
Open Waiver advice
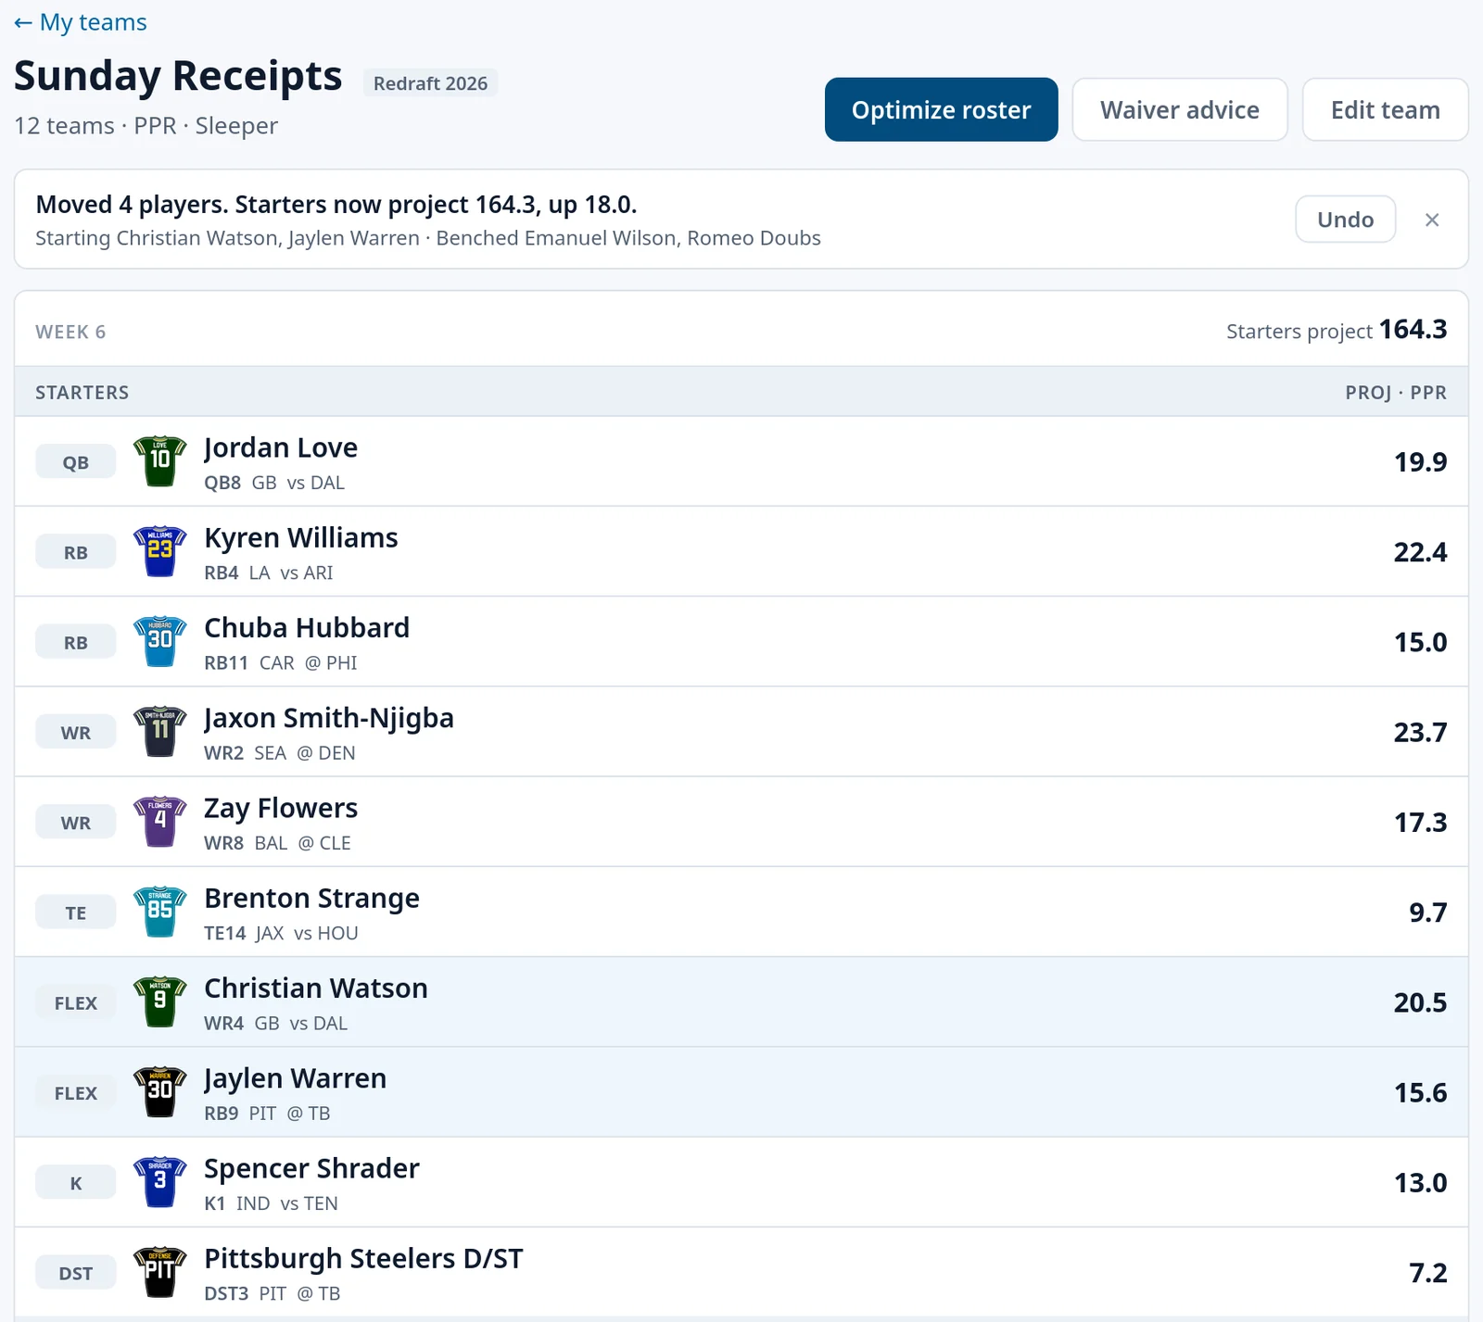point(1180,109)
